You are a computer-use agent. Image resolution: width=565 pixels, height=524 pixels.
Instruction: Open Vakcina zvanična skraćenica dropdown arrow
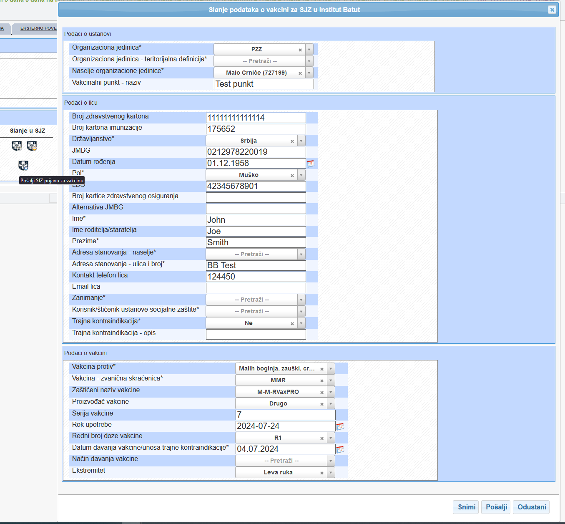[x=331, y=380]
